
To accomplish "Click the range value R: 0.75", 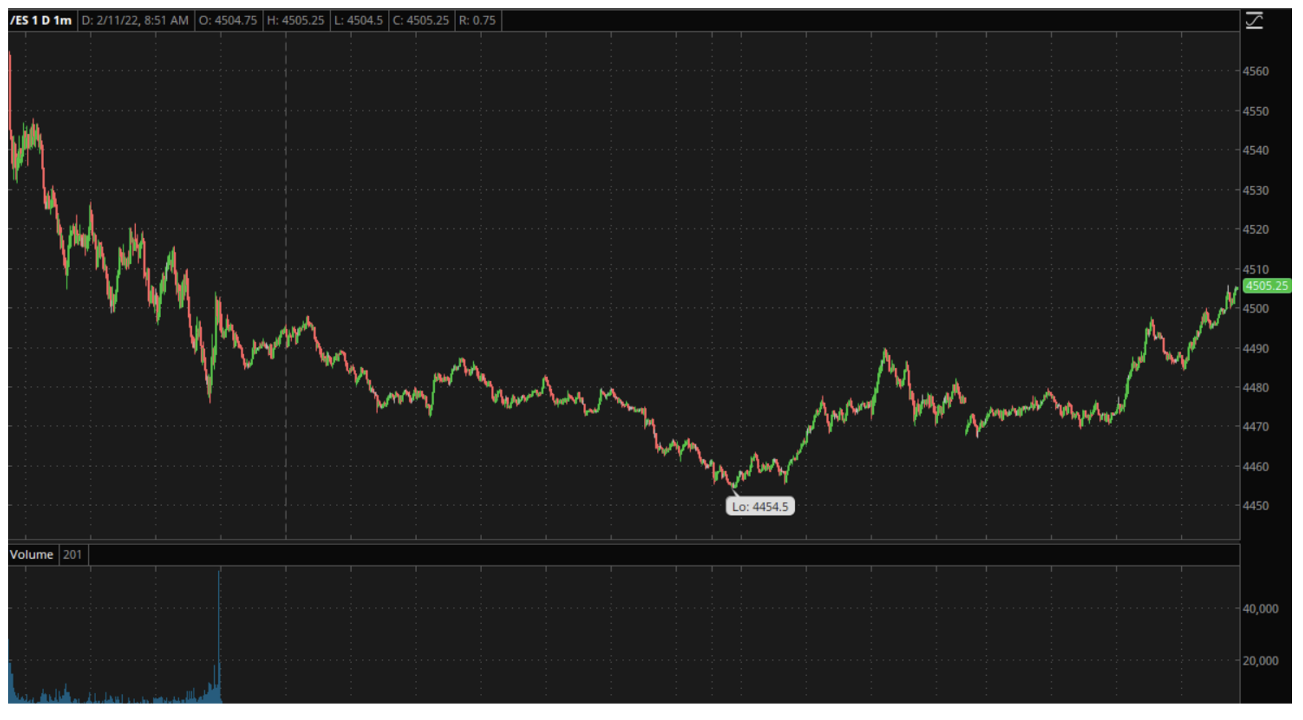I will point(477,21).
